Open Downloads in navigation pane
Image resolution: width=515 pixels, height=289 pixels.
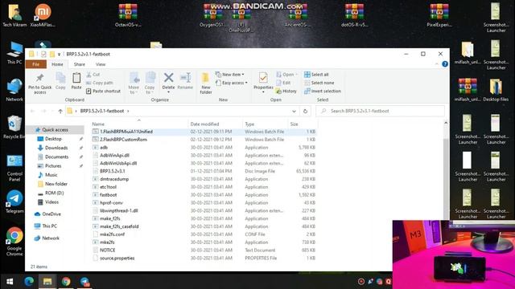(56, 148)
